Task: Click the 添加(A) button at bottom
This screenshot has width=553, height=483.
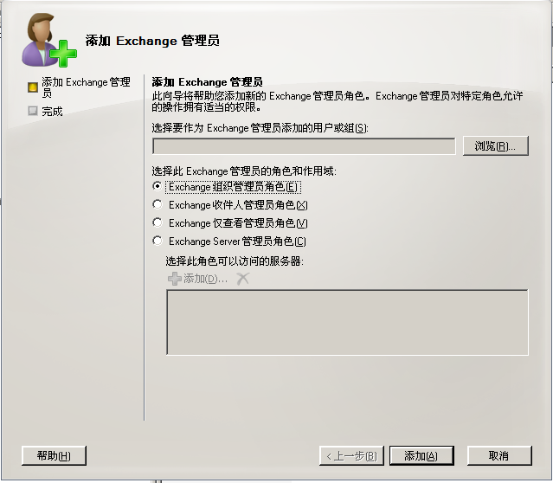Action: 421,455
